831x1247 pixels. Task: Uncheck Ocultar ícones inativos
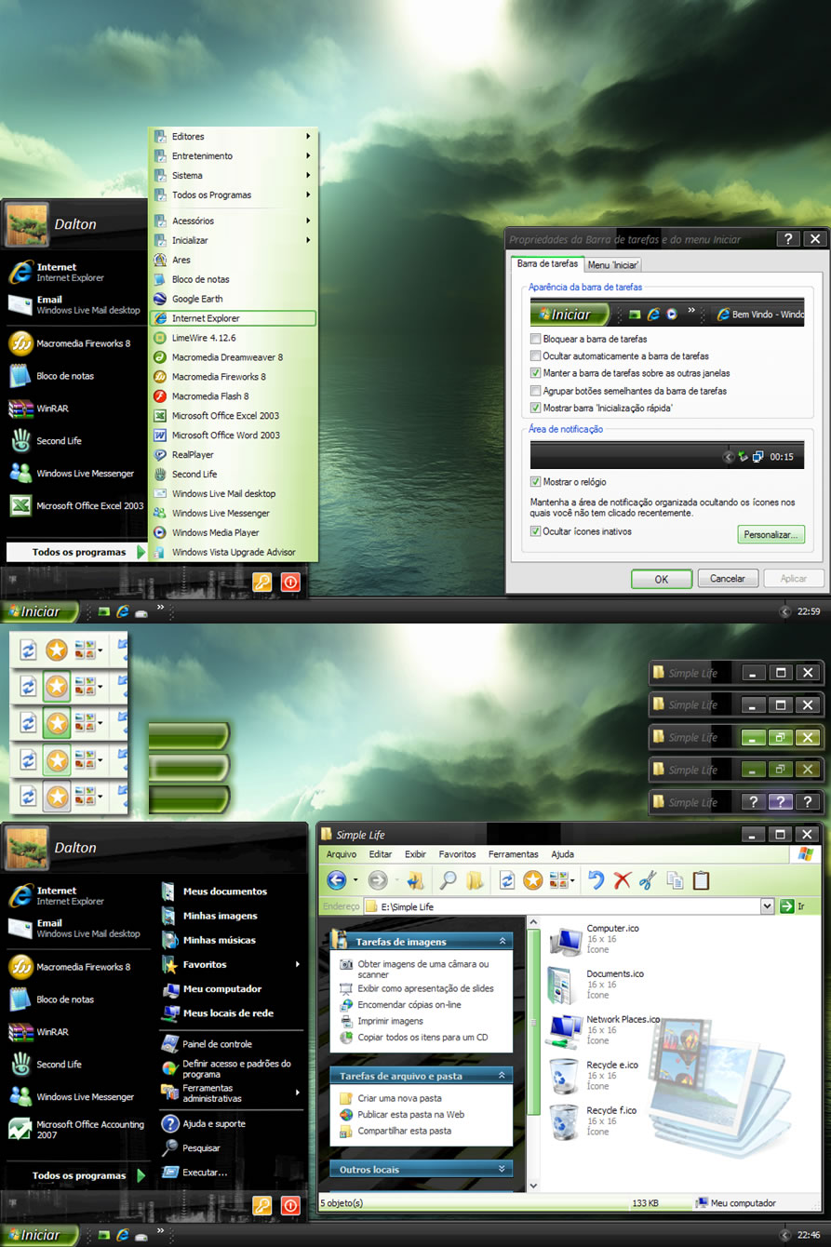tap(536, 531)
